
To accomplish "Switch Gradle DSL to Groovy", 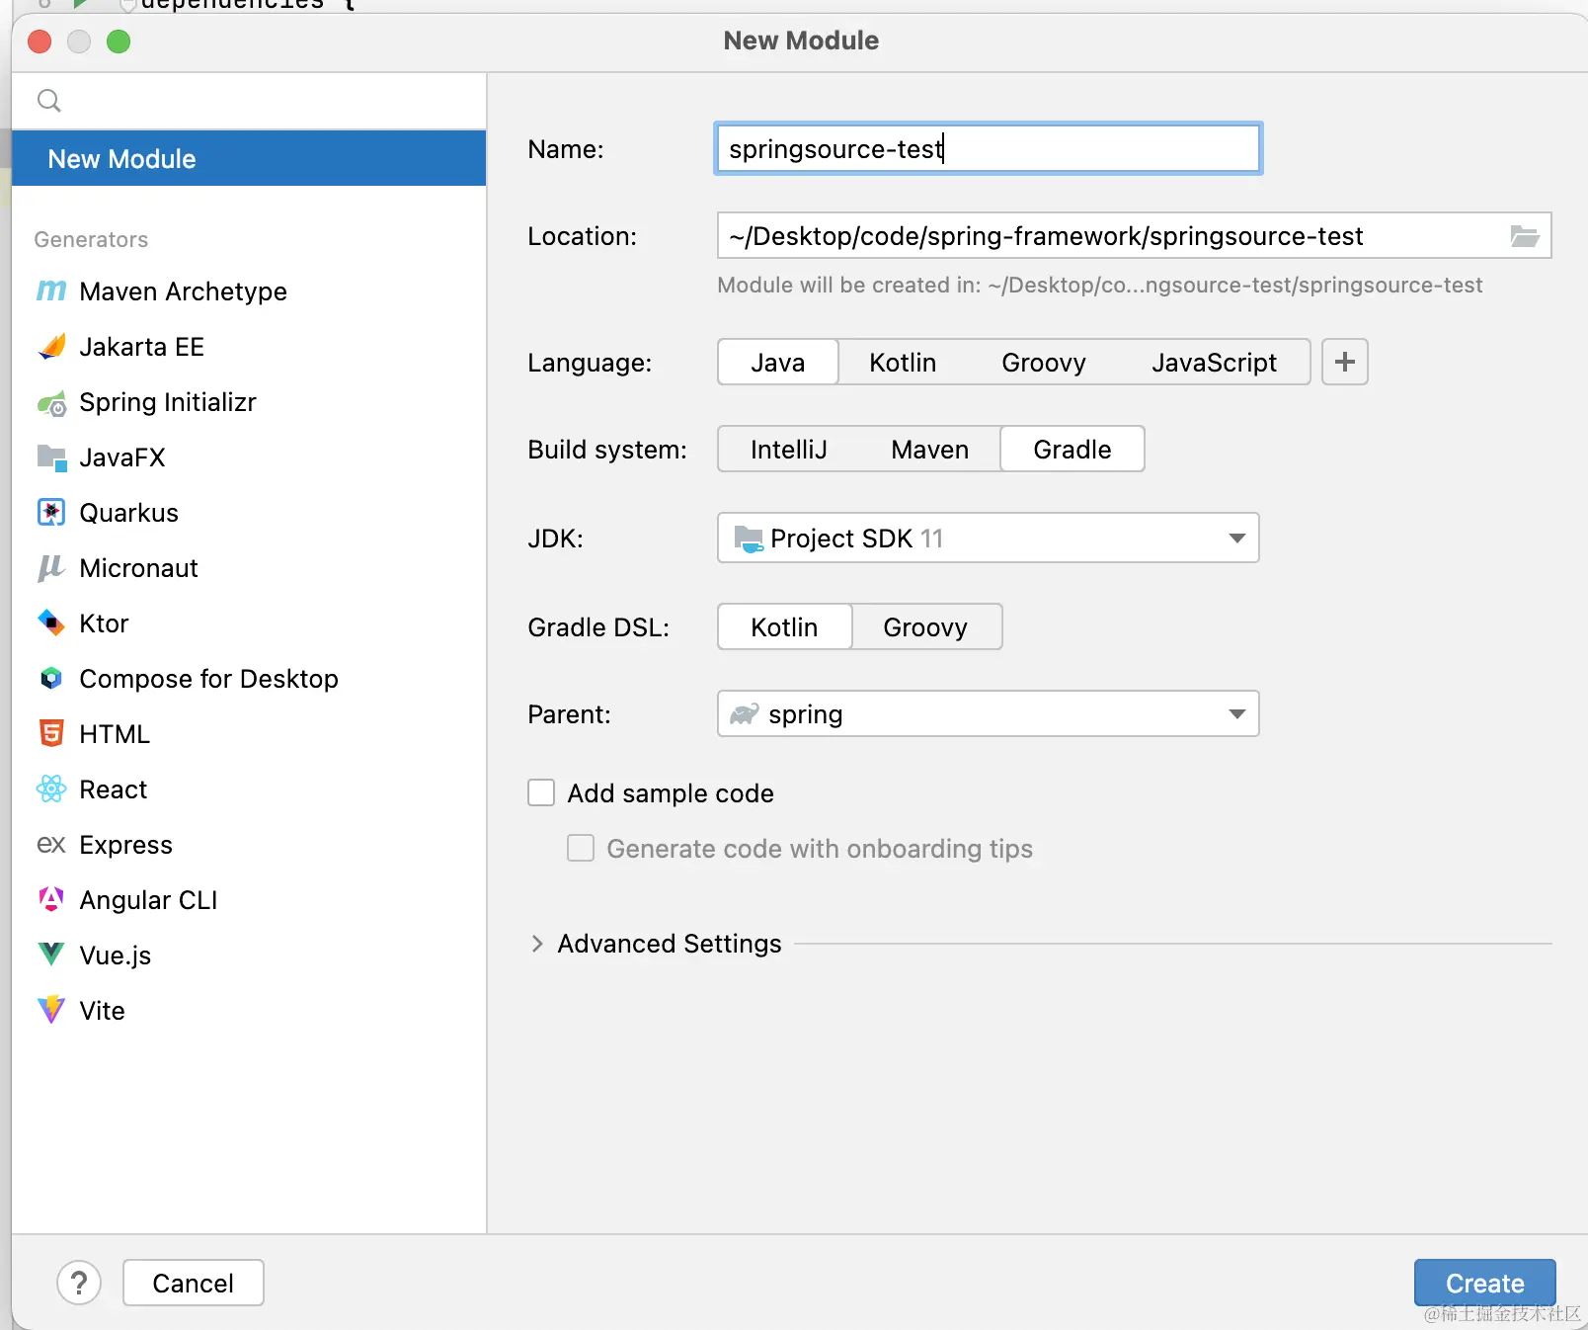I will 925,627.
